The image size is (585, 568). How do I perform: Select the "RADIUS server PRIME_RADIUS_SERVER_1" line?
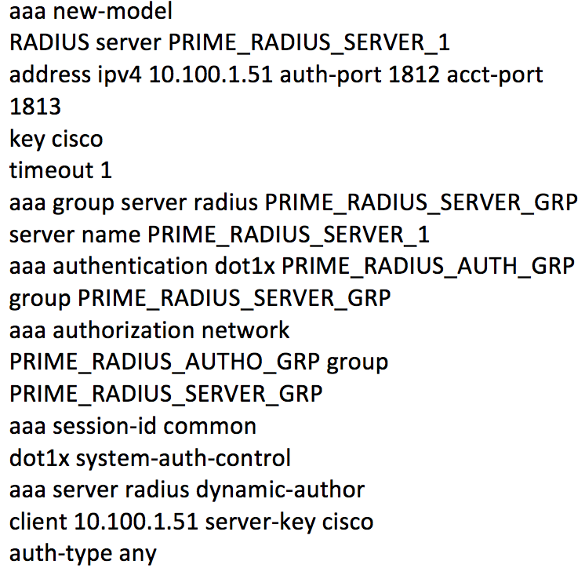[229, 42]
